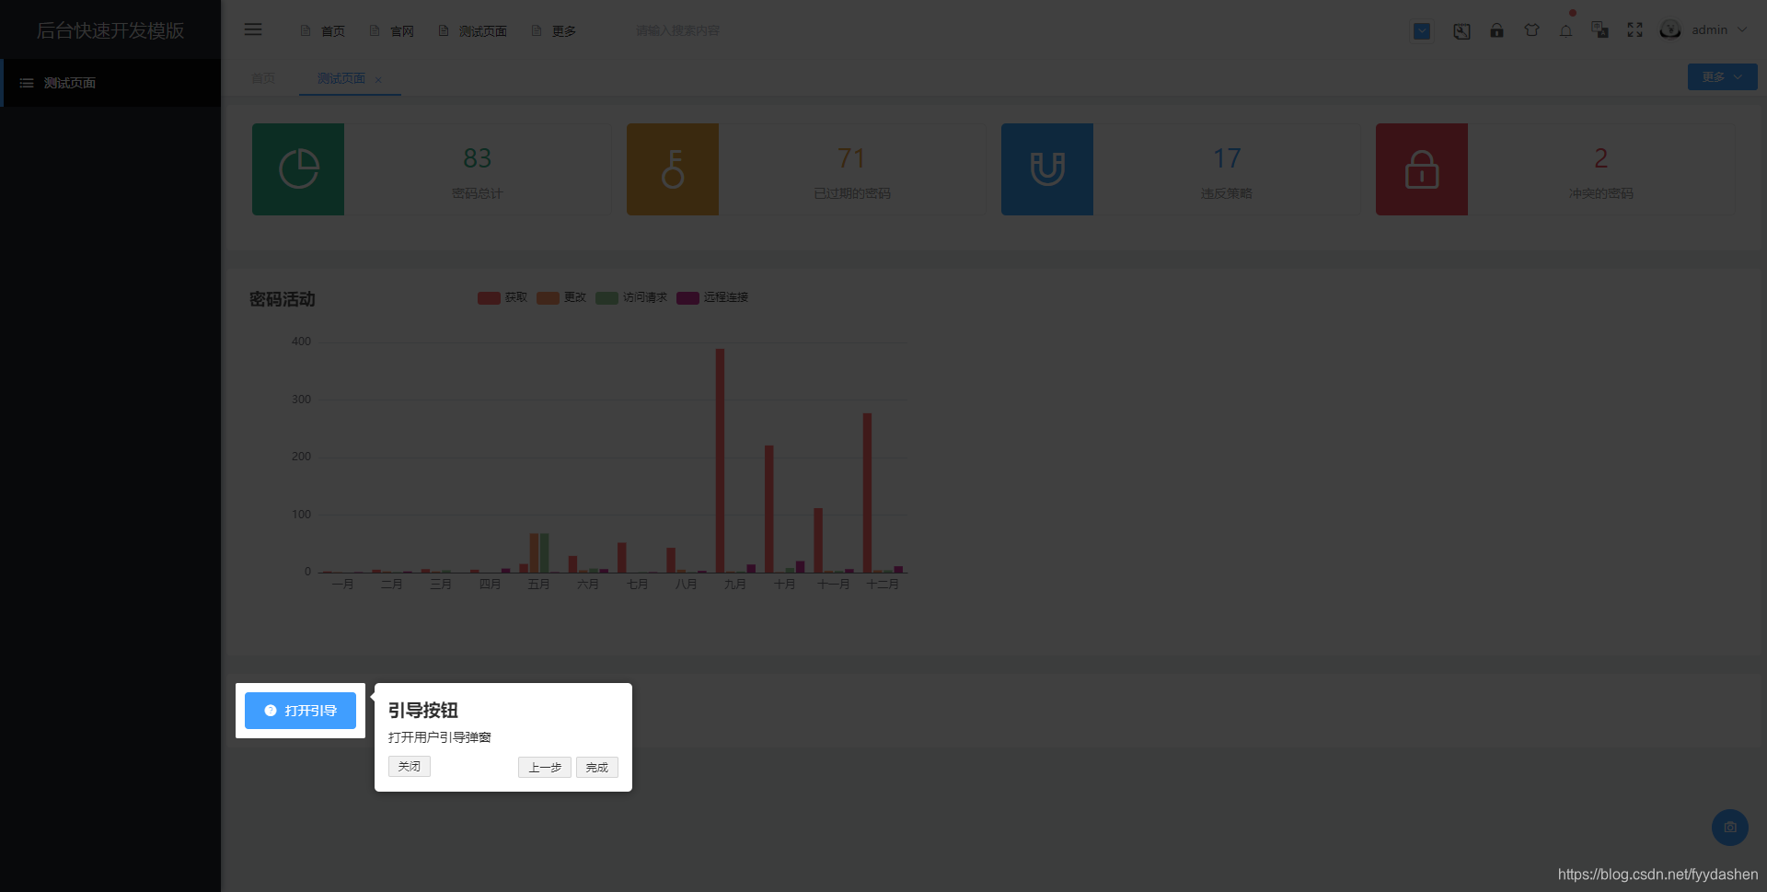Screen dimensions: 1767x892
Task: Click the 71 已过期的密码 value
Action: point(852,158)
